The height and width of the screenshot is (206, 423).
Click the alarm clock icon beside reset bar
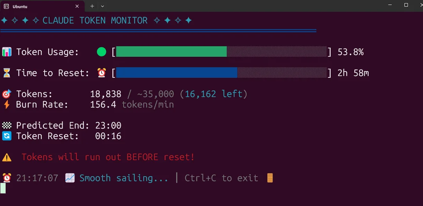[x=101, y=73]
